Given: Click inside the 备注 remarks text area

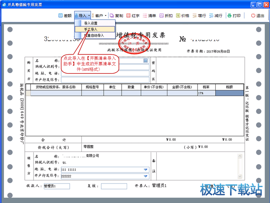Looking at the screenshot, I should [197, 166].
